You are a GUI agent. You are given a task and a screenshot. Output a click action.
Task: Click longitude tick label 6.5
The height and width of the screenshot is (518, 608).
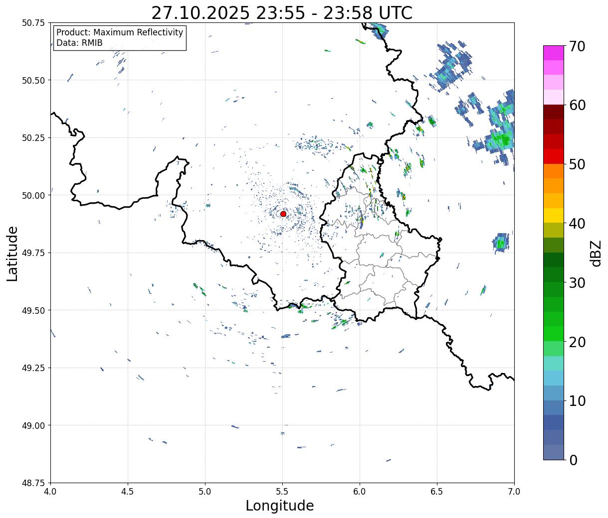[437, 492]
